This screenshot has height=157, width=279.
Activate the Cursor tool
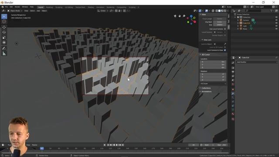coord(4,21)
